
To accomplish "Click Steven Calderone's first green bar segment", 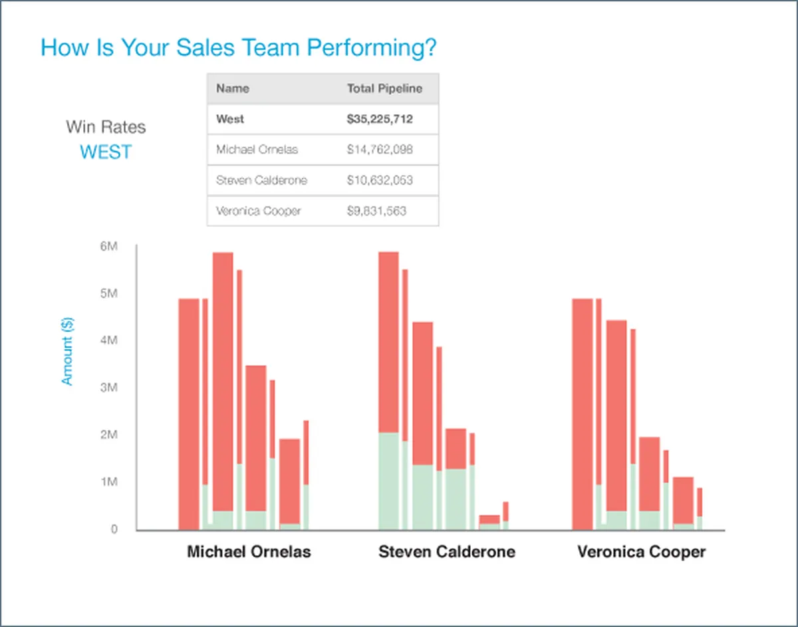I will click(x=388, y=481).
